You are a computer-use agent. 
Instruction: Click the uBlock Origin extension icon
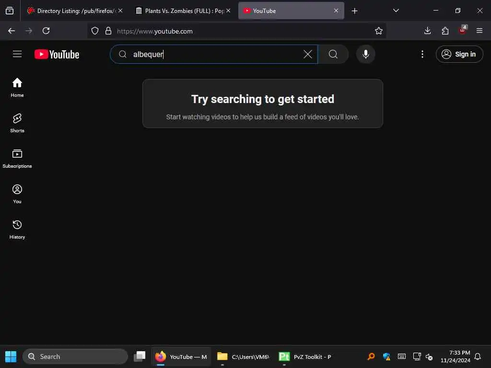click(x=463, y=30)
